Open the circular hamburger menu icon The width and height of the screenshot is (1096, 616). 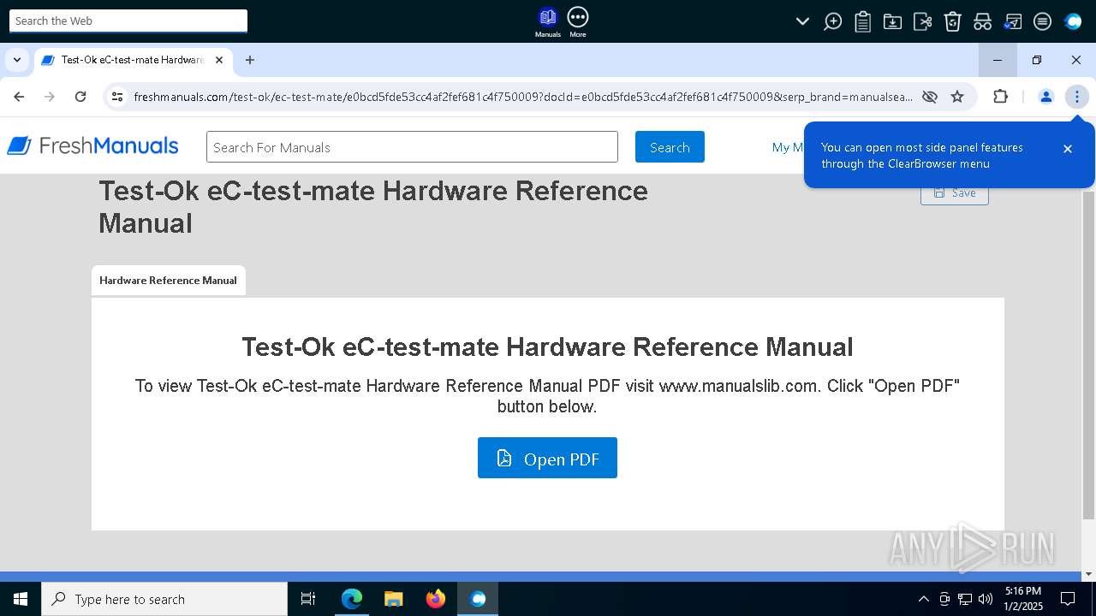[x=1042, y=21]
